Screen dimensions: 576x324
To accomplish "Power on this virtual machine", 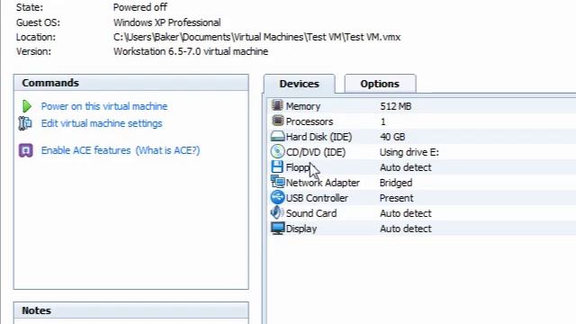I will point(104,106).
